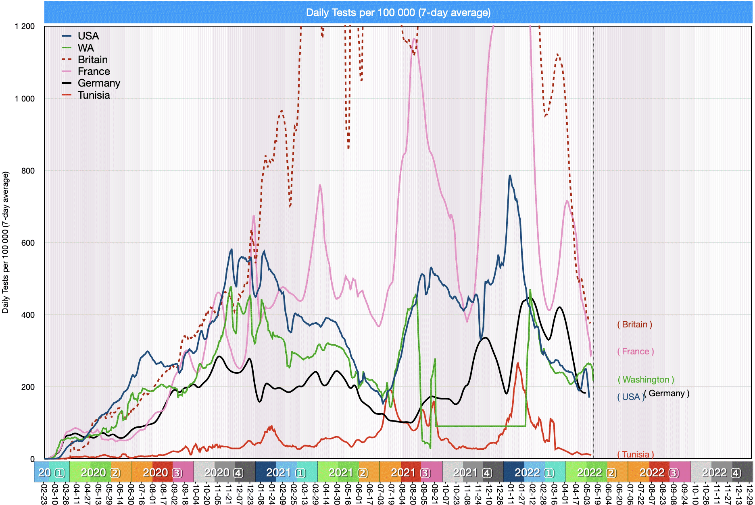This screenshot has width=755, height=505.
Task: Click the vertical y-axis title text
Action: click(x=6, y=242)
